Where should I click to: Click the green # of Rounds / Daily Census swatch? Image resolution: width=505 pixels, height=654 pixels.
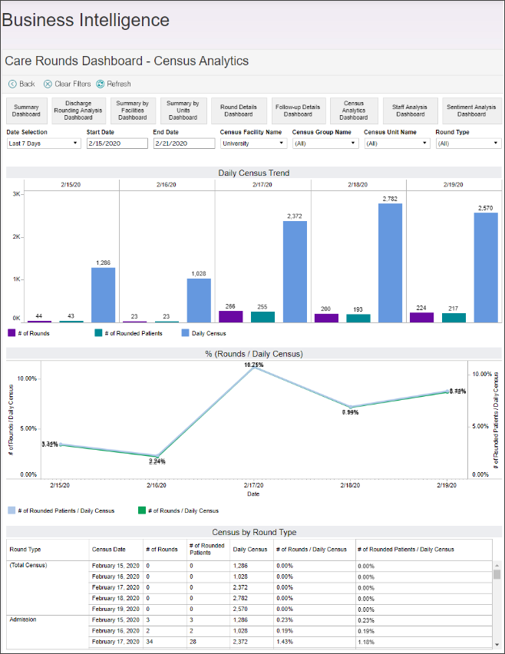click(x=140, y=510)
